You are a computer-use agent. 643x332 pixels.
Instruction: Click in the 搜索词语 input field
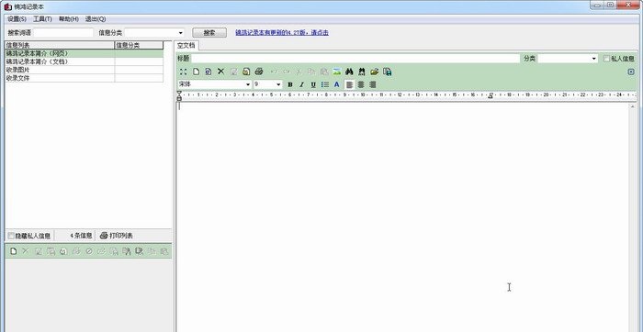[63, 33]
